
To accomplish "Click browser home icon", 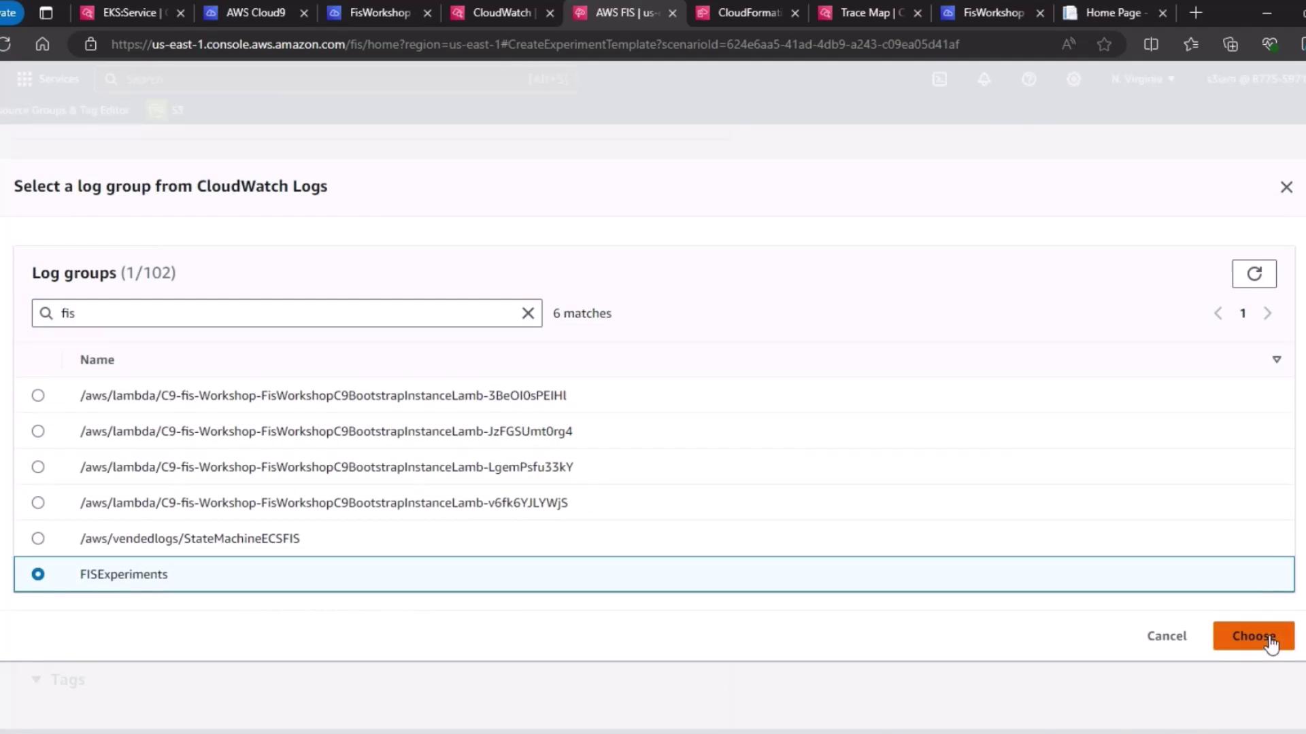I will pos(42,44).
